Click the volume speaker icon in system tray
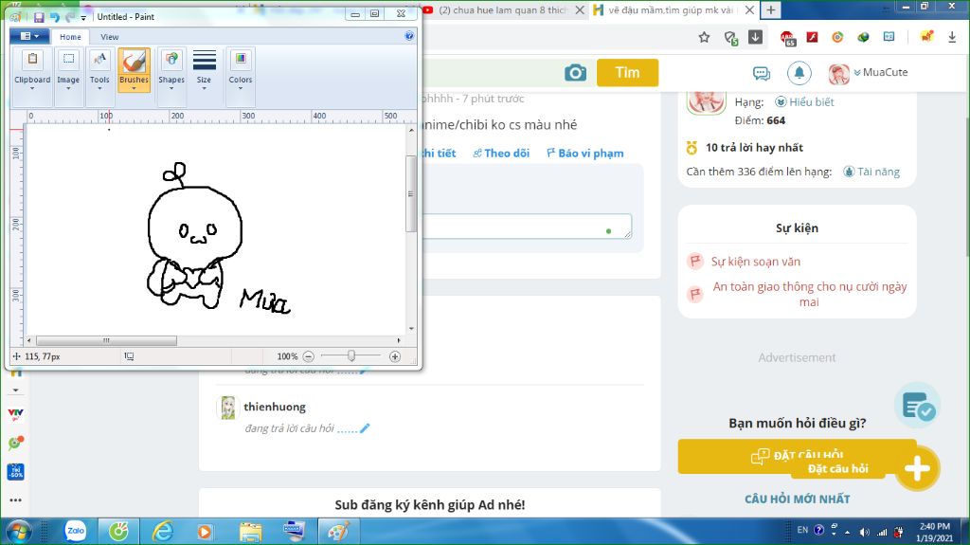Viewport: 970px width, 545px height. (x=865, y=532)
